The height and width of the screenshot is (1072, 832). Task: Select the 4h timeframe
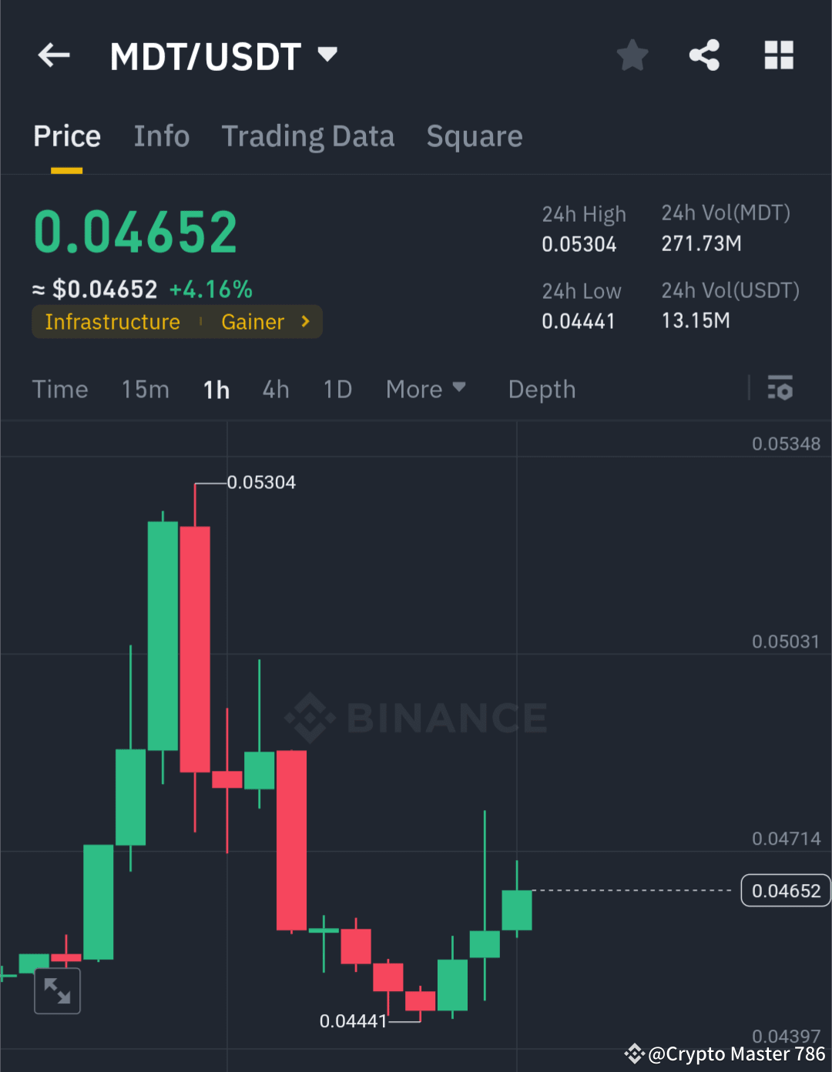point(275,389)
